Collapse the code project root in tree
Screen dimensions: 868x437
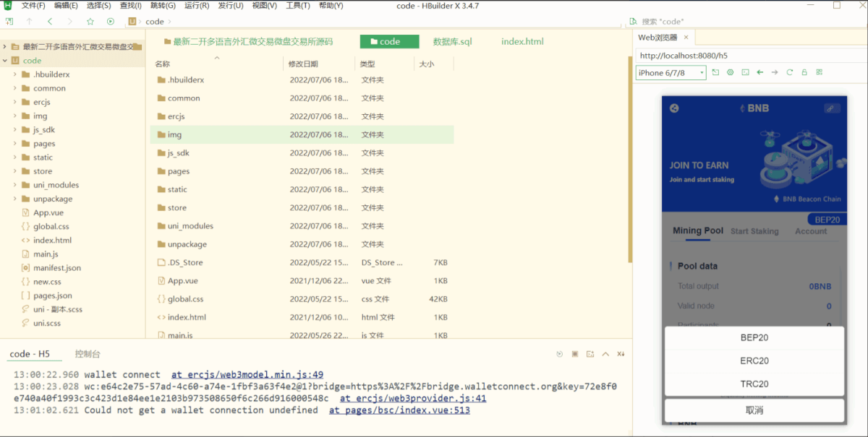coord(5,61)
